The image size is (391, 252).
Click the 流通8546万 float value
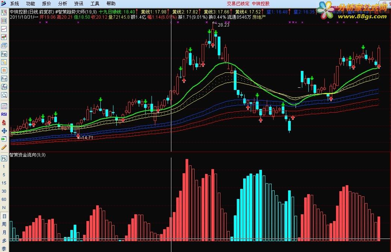239,17
